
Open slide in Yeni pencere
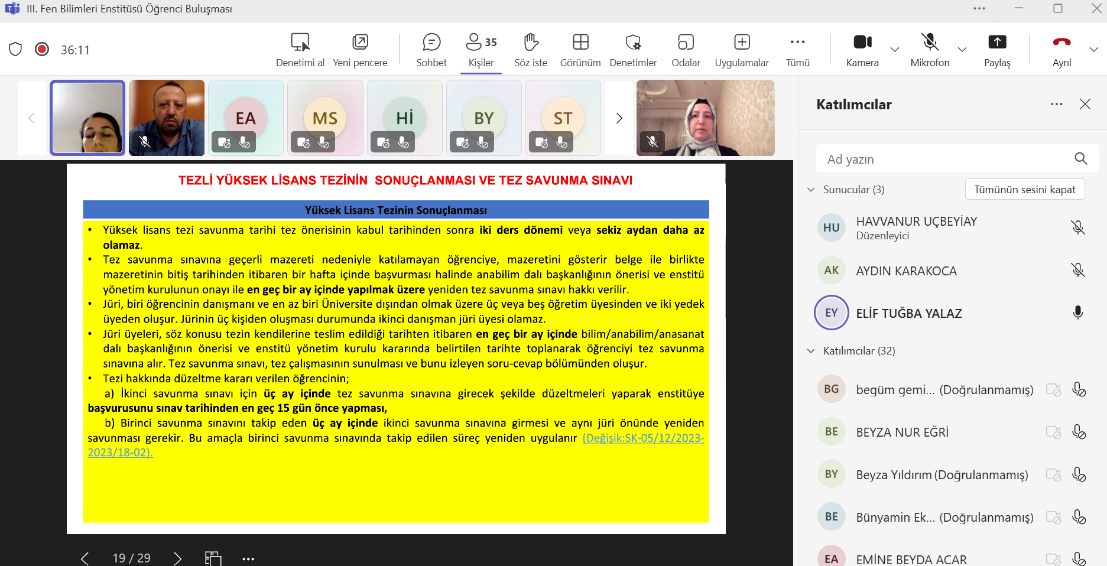click(x=360, y=50)
